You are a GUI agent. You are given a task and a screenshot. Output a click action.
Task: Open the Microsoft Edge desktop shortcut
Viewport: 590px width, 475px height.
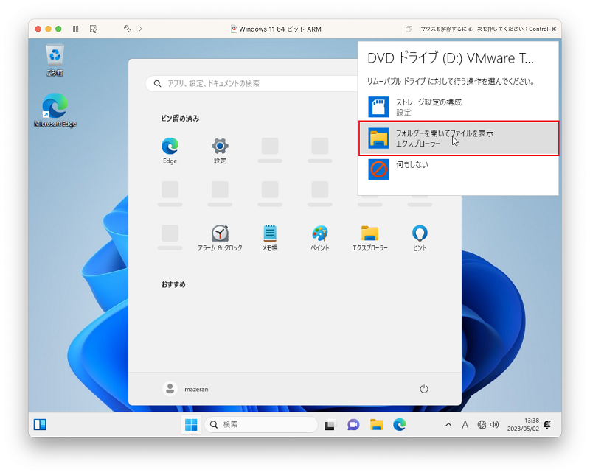tap(55, 109)
